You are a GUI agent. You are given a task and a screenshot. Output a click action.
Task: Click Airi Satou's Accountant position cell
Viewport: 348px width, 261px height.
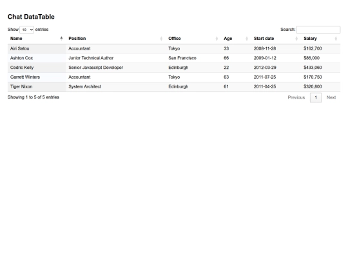pyautogui.click(x=116, y=48)
